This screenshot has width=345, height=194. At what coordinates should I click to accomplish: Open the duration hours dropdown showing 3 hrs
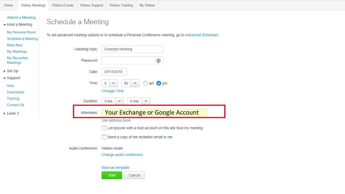point(113,101)
